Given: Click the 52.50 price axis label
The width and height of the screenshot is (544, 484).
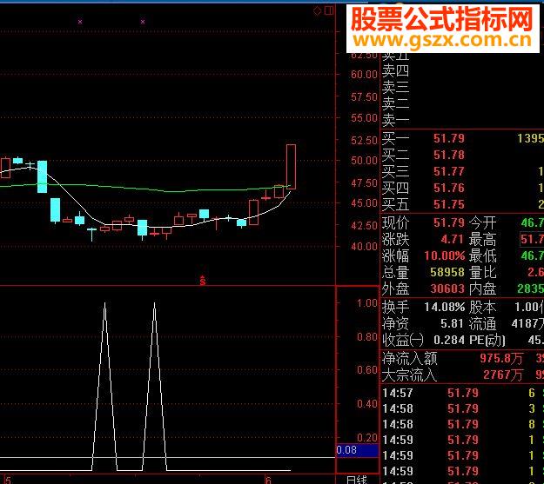Looking at the screenshot, I should pos(364,140).
